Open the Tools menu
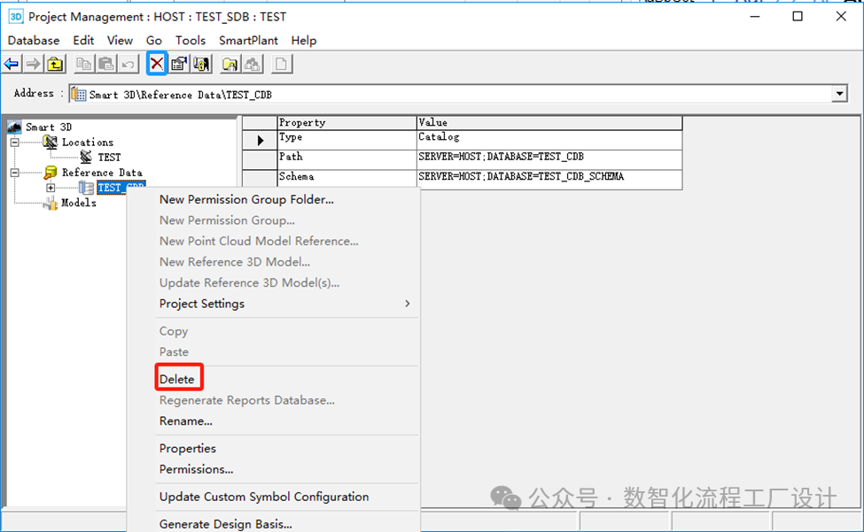 click(x=191, y=41)
